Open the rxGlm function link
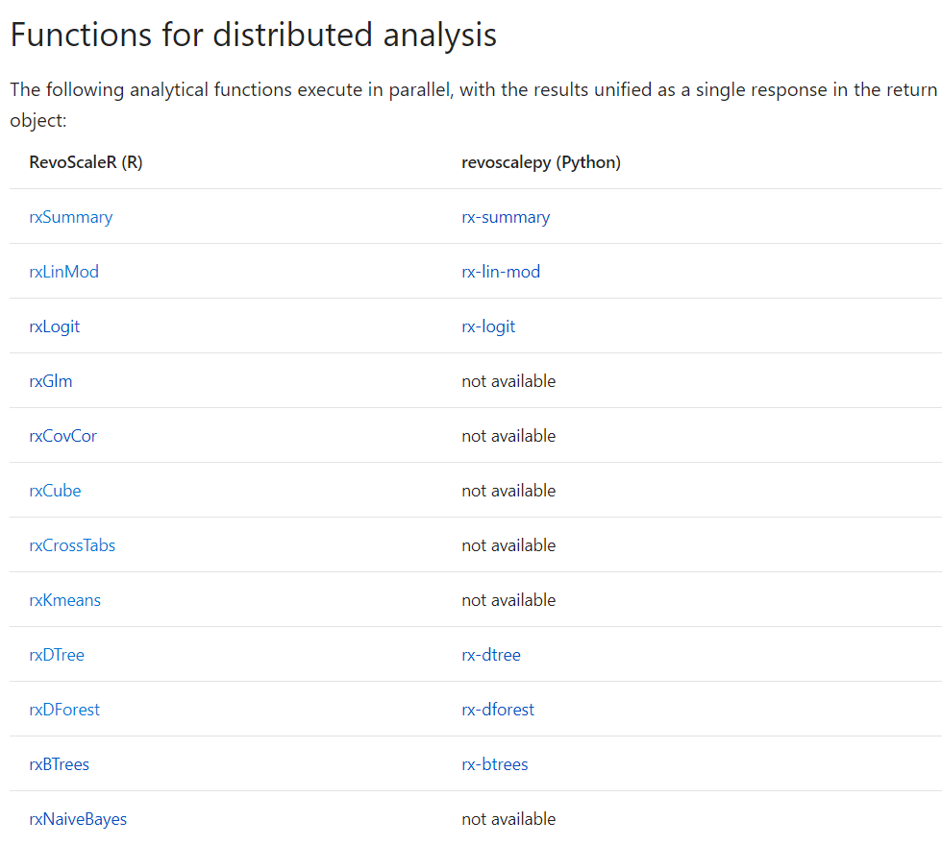 pos(51,381)
